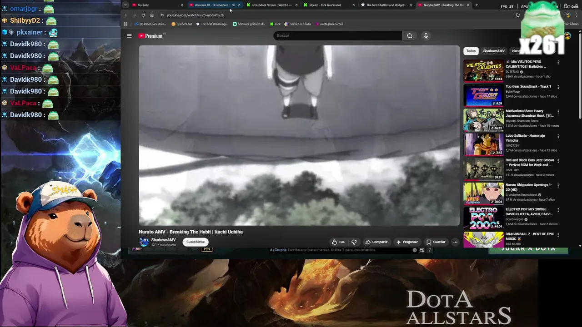Screen dimensions: 582x327
Task: Open Software gratuito bookmark
Action: click(x=249, y=24)
